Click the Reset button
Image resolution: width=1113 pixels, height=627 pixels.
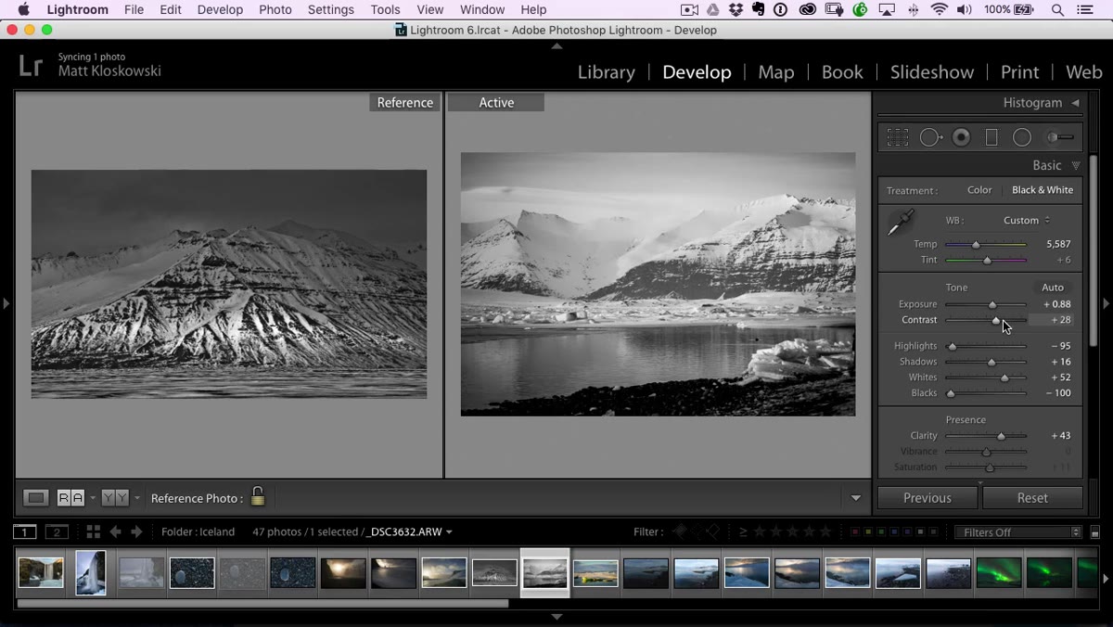tap(1032, 498)
